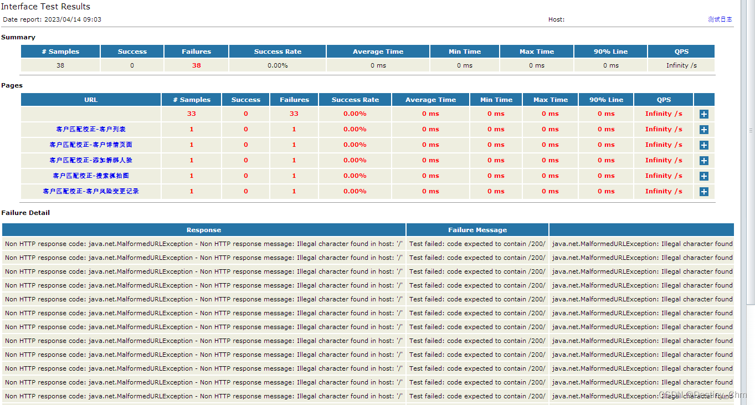755x405 pixels.
Task: Click the Pages Success Rate column header
Action: click(355, 100)
